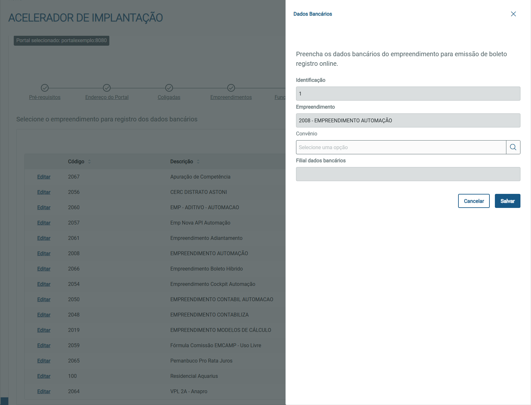The height and width of the screenshot is (405, 531).
Task: Click the Empreendimentos step check icon
Action: 231,88
